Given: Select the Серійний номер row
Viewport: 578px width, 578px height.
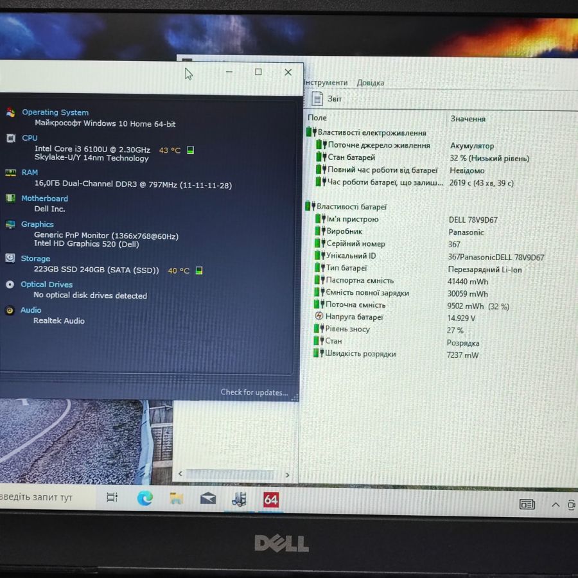Looking at the screenshot, I should 388,243.
